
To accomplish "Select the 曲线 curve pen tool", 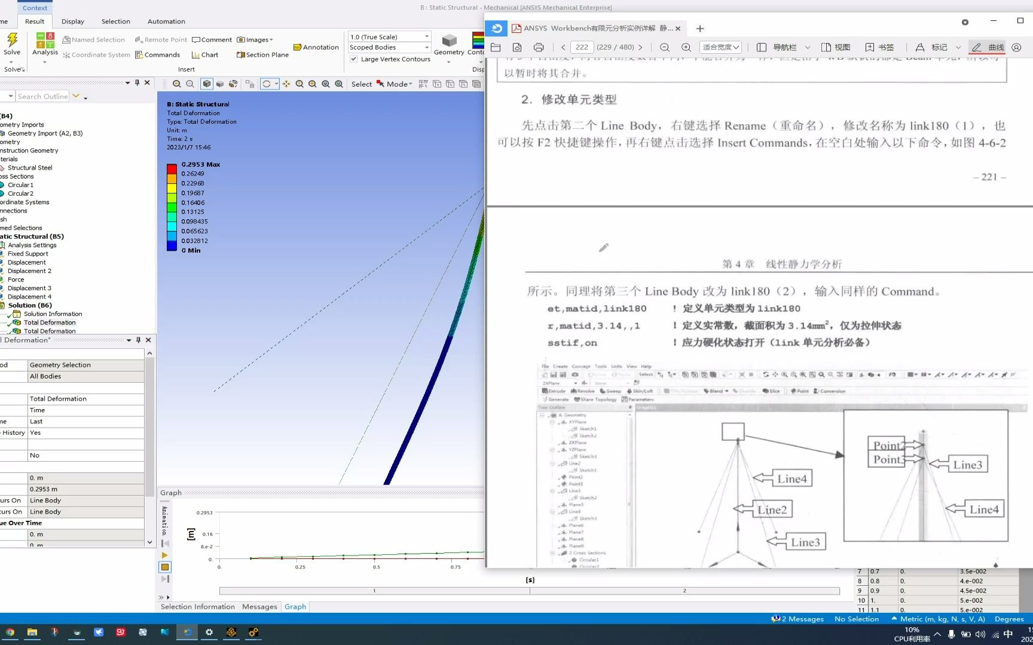I will (x=988, y=47).
